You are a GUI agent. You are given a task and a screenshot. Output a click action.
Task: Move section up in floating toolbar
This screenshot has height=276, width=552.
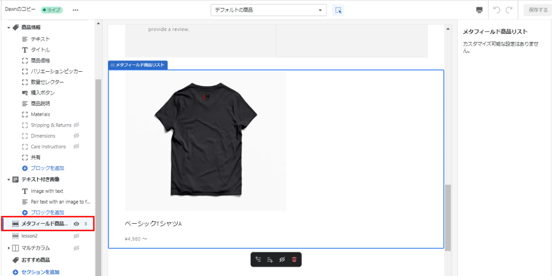click(x=258, y=260)
